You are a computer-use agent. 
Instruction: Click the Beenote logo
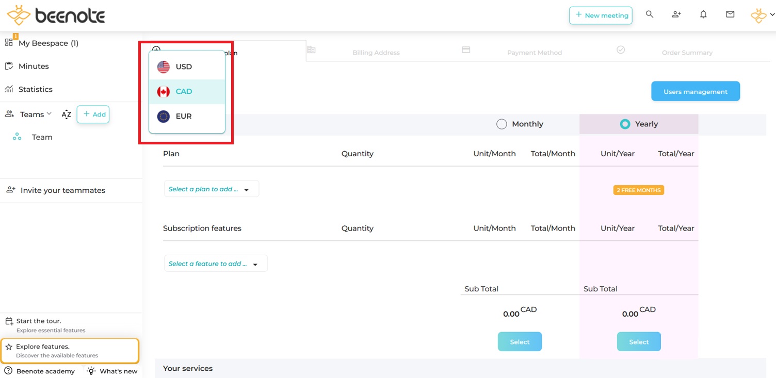click(x=56, y=15)
